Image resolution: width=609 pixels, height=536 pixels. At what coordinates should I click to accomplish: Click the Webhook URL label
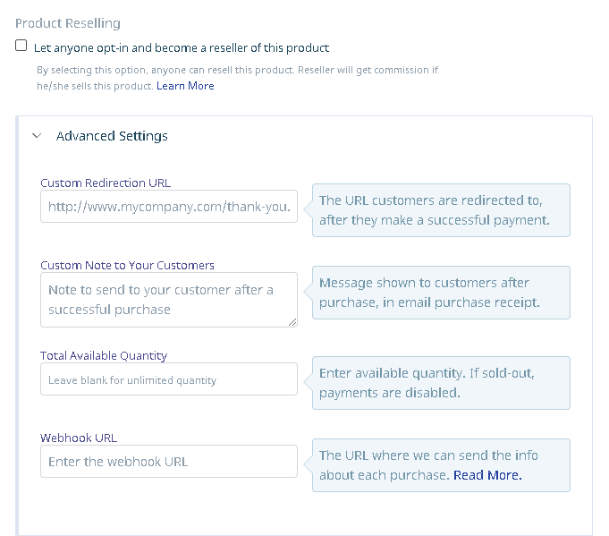pos(79,438)
